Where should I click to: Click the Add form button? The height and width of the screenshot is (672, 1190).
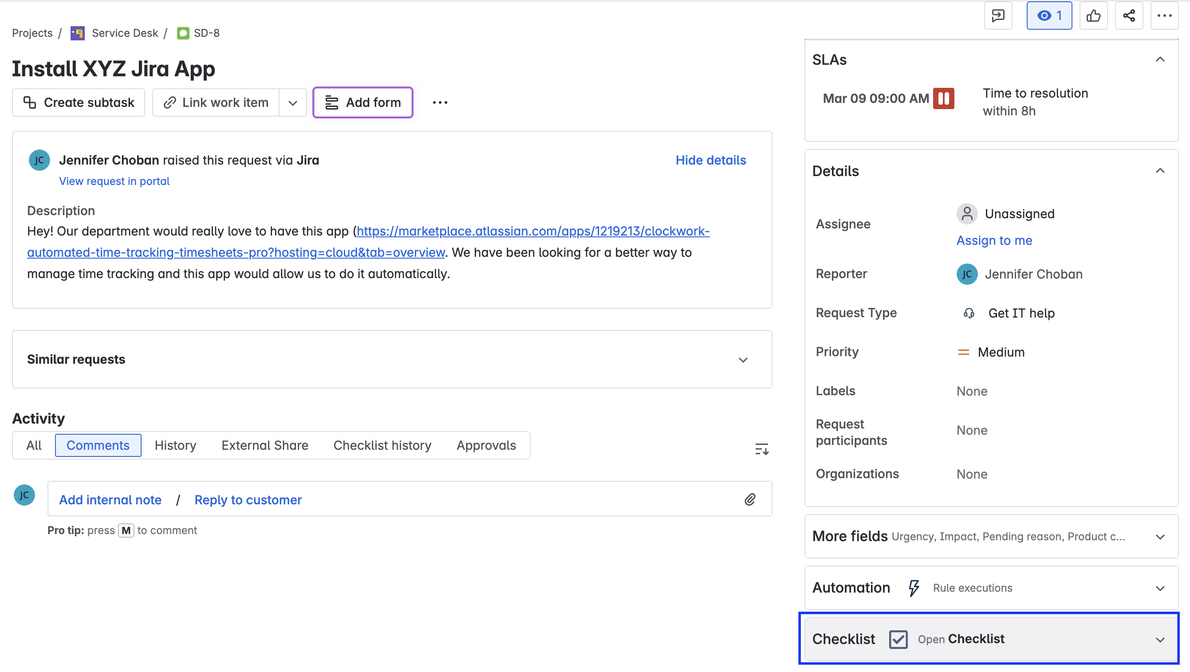tap(363, 102)
